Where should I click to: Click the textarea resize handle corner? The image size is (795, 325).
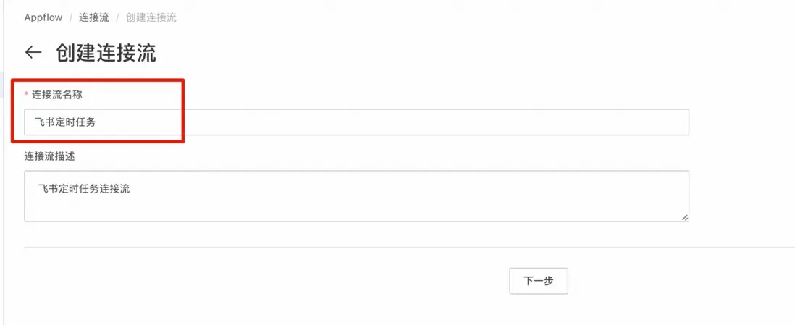click(685, 218)
